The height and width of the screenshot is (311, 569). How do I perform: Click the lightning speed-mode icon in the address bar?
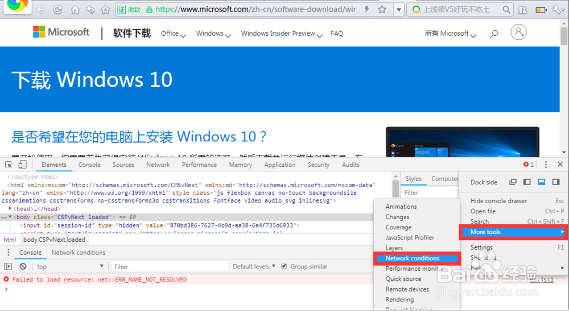(367, 10)
